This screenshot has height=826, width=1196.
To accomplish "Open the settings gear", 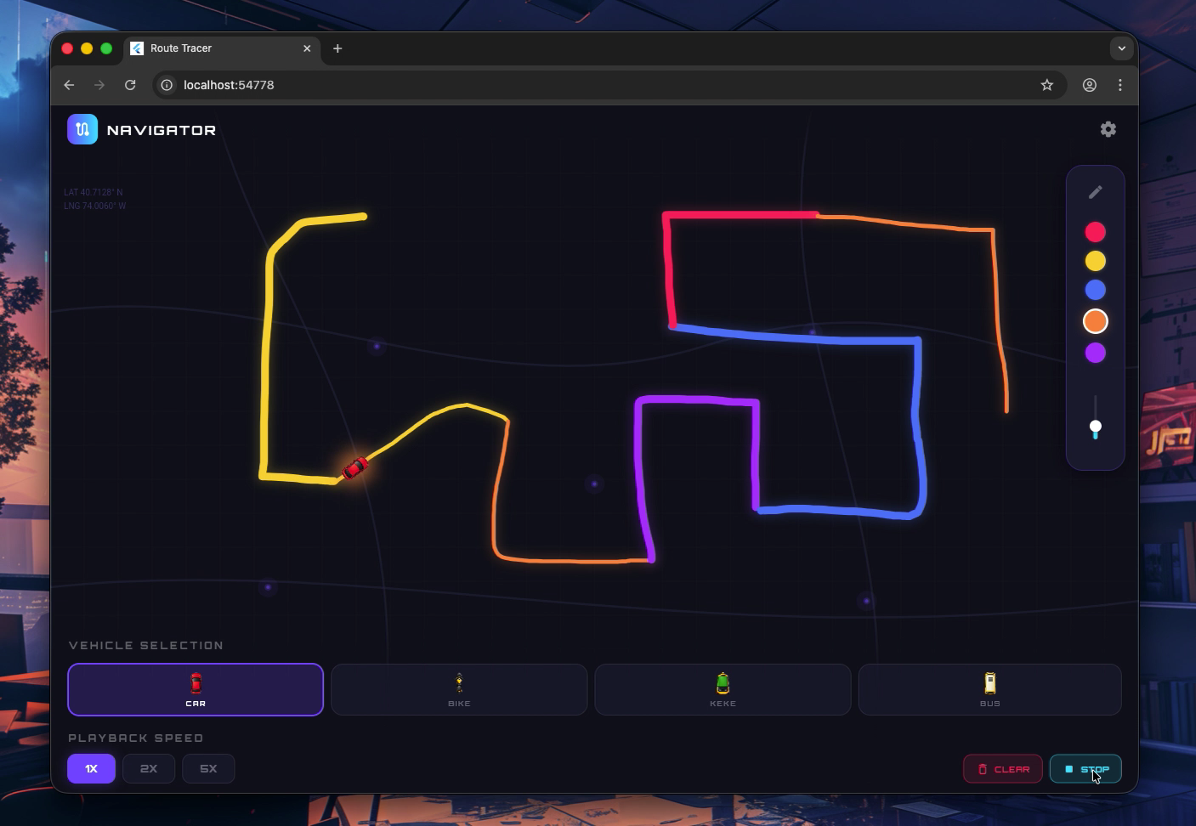I will pos(1108,129).
